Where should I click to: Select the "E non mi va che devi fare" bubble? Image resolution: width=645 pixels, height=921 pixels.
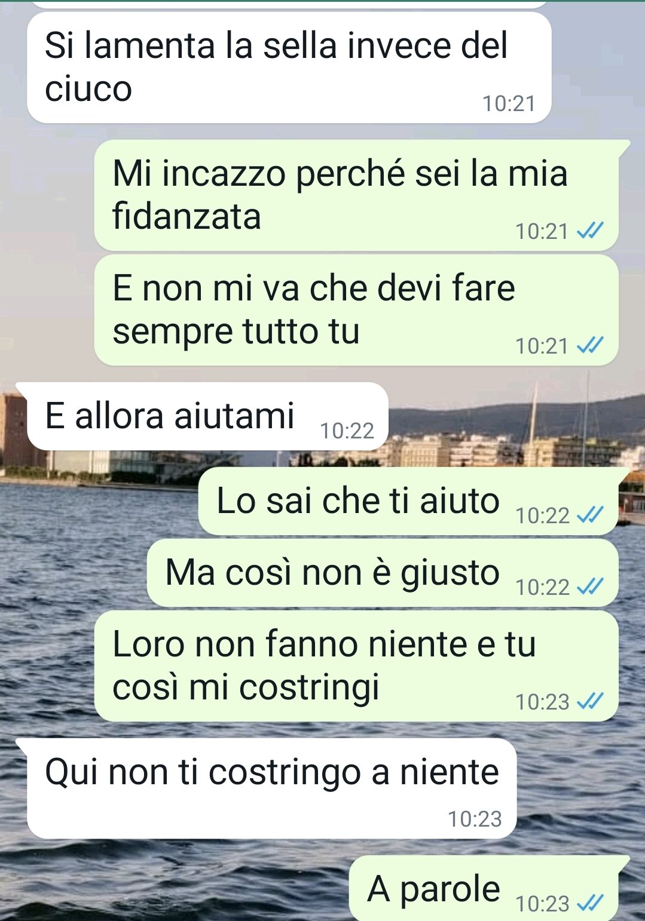click(356, 310)
